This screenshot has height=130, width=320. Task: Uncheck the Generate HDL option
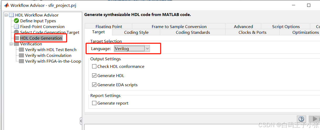[94, 75]
